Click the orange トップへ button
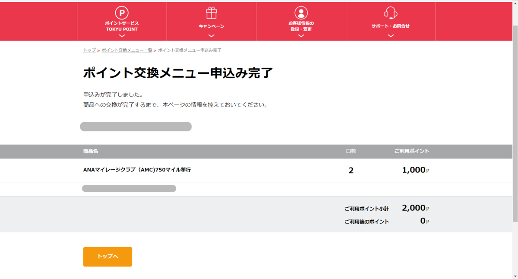The width and height of the screenshot is (518, 279). point(107,257)
